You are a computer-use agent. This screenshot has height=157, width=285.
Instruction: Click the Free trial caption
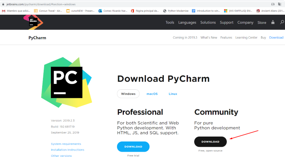tap(133, 155)
